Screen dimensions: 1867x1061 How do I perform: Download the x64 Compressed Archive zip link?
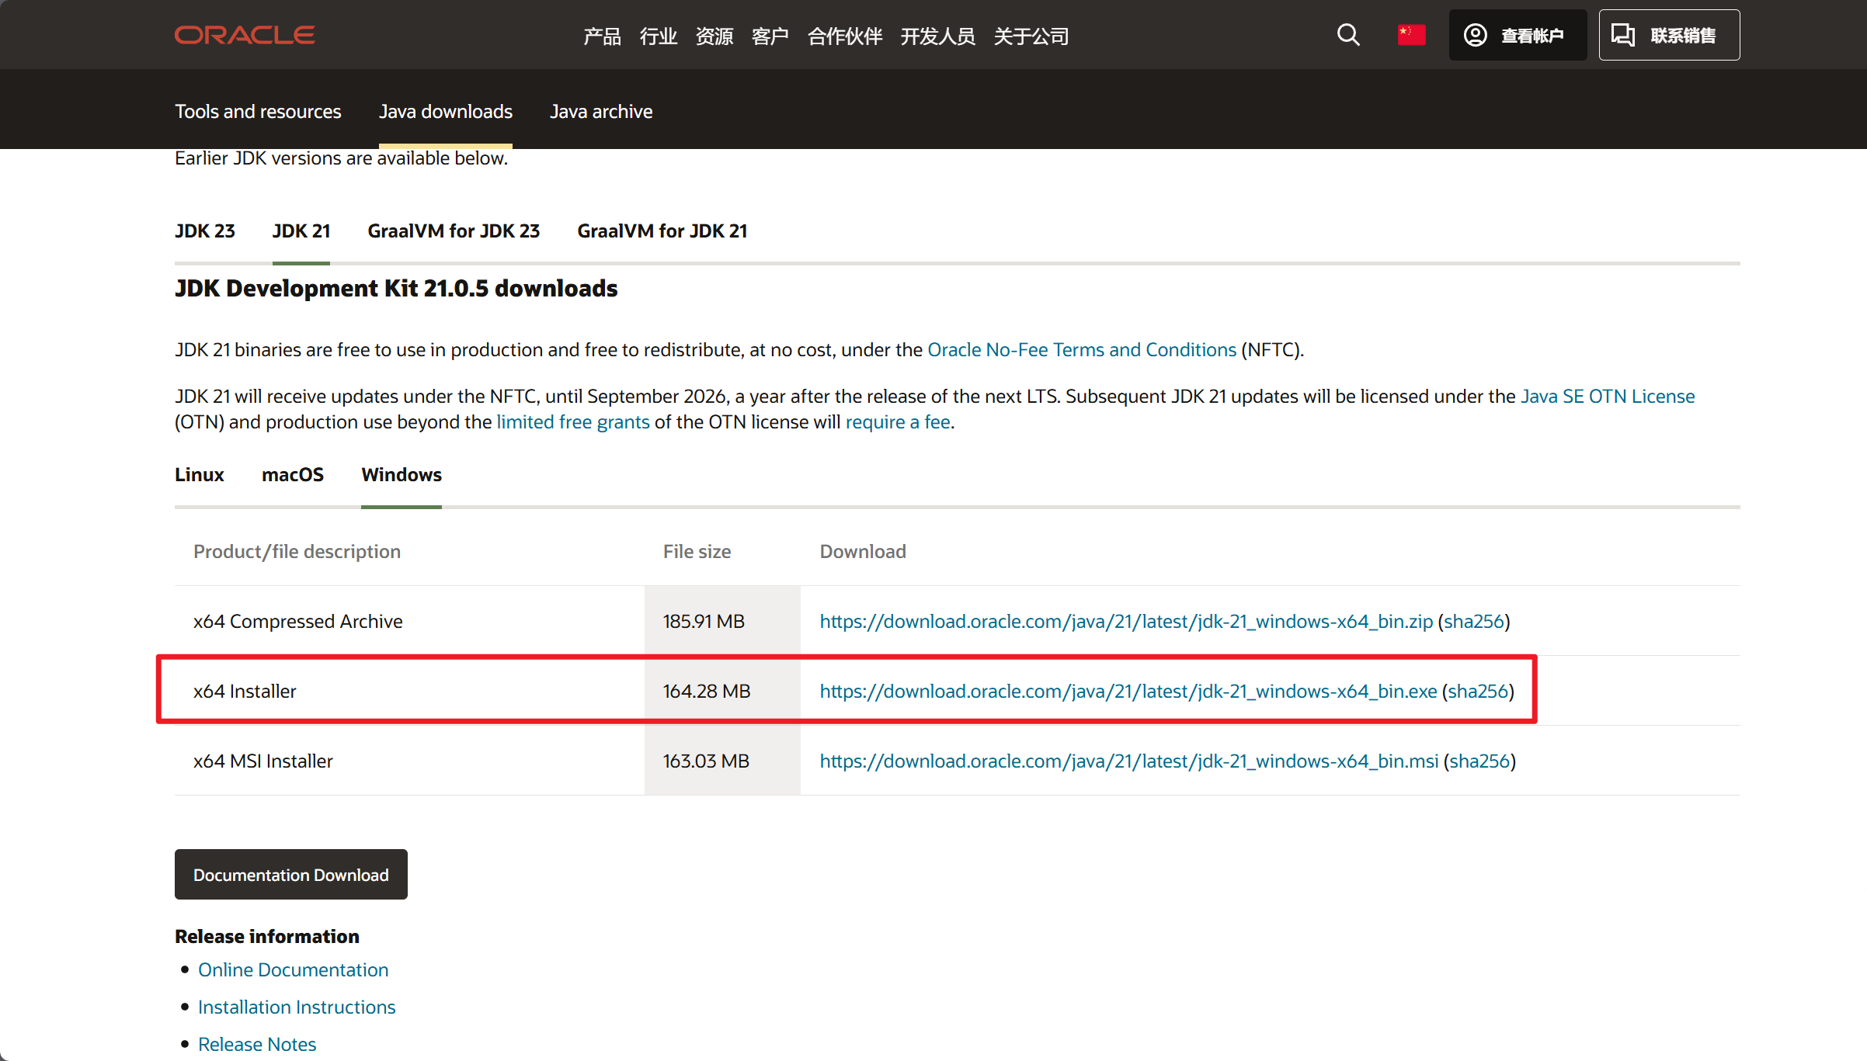click(x=1126, y=622)
